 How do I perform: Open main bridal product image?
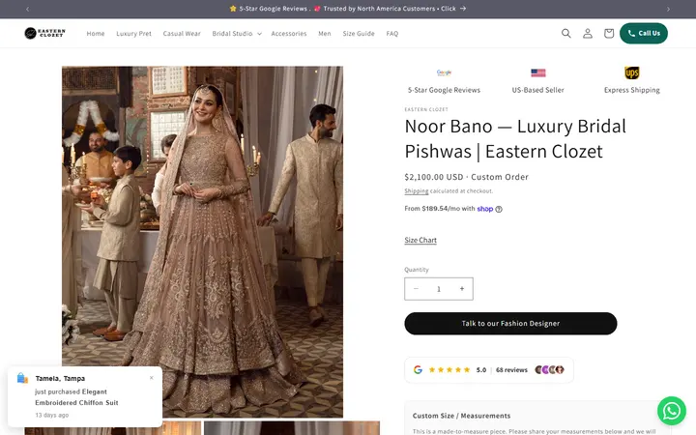[202, 242]
